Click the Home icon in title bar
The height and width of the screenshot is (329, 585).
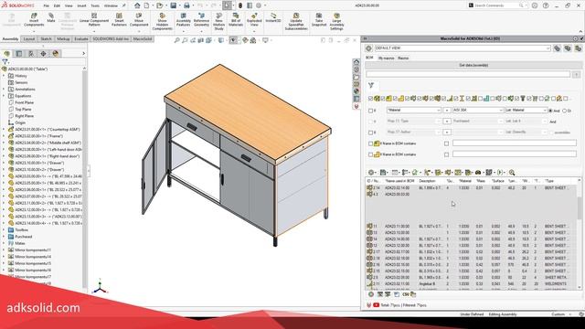pyautogui.click(x=137, y=5)
